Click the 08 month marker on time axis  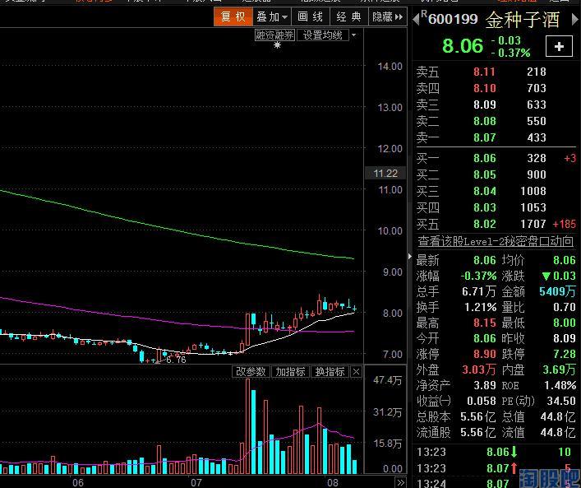pyautogui.click(x=332, y=482)
